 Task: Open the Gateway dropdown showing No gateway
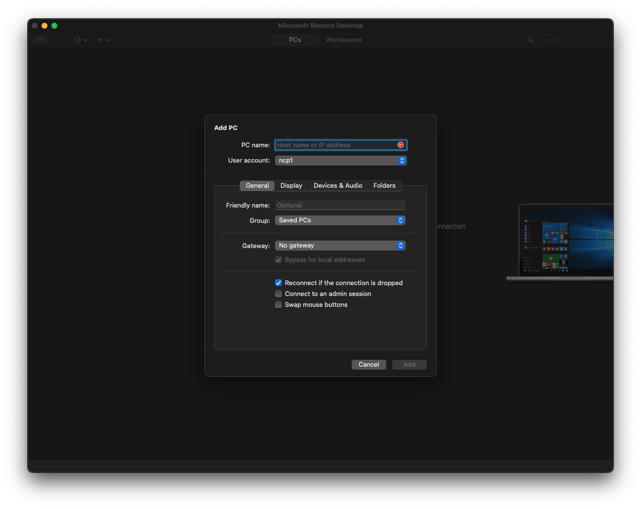click(340, 246)
